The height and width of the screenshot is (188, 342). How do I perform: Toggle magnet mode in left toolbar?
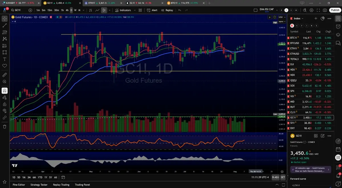pos(5,91)
